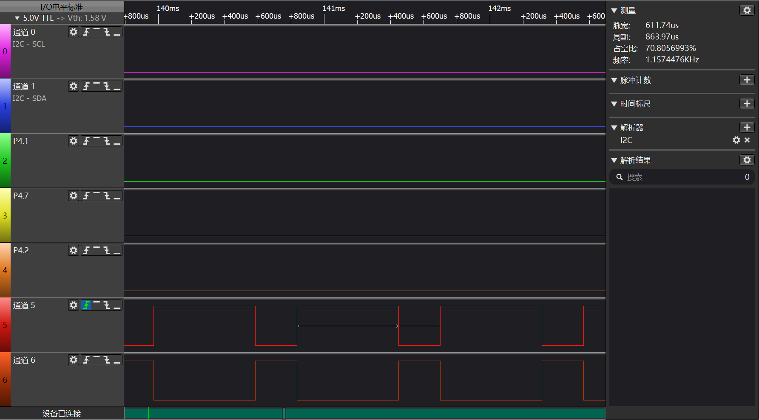
Task: Toggle low level trigger on 通道 0
Action: click(x=117, y=32)
